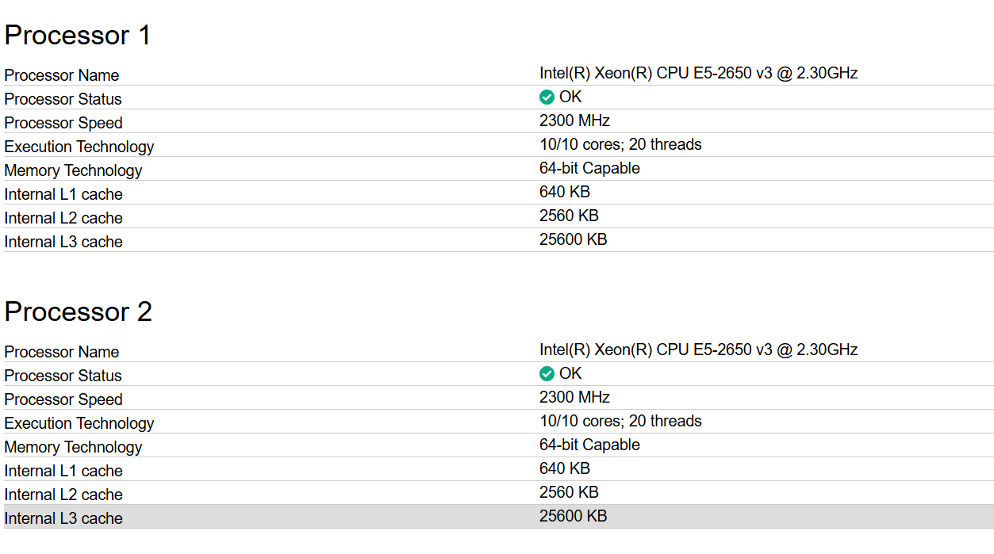Click Processor 2's Xeon E5-2650 v3 name value
This screenshot has height=554, width=994.
pos(699,350)
